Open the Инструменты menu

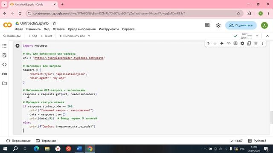109,29
